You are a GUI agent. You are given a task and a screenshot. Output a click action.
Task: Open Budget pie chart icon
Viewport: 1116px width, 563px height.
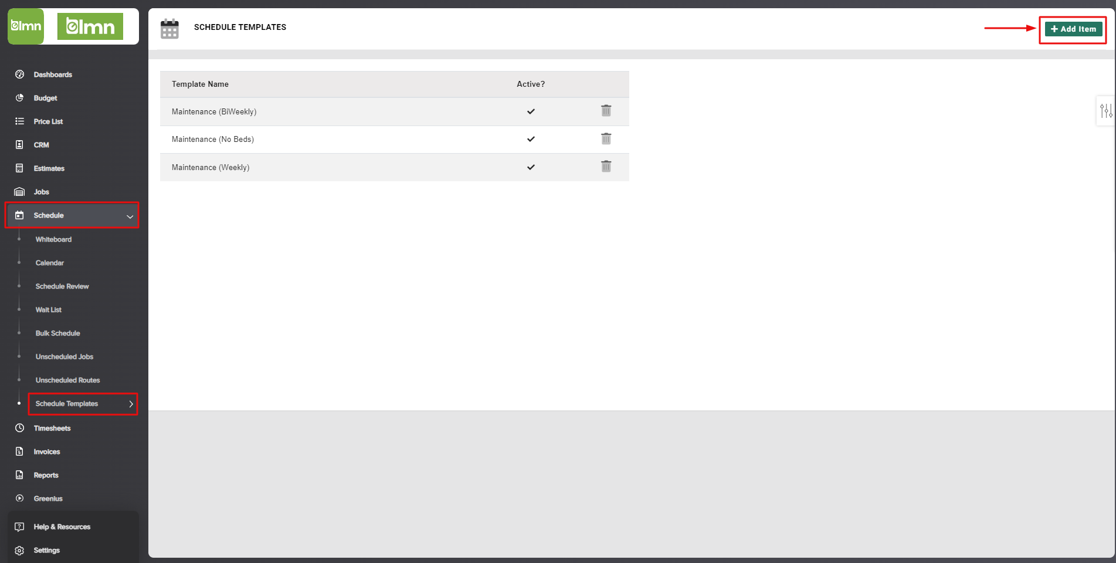(x=19, y=98)
